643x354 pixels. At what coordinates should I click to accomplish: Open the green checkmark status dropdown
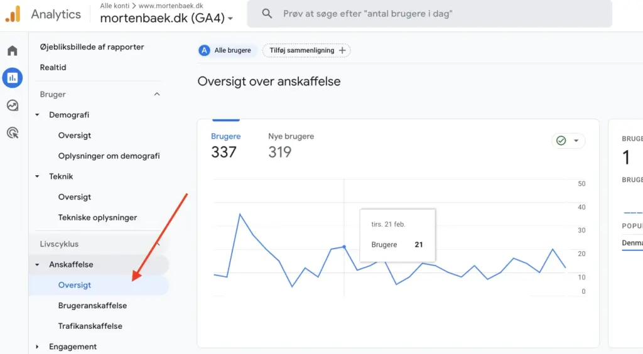point(568,141)
